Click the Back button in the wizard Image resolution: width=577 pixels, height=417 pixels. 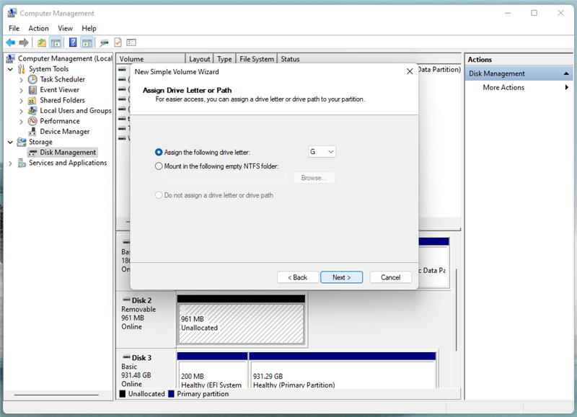(297, 277)
